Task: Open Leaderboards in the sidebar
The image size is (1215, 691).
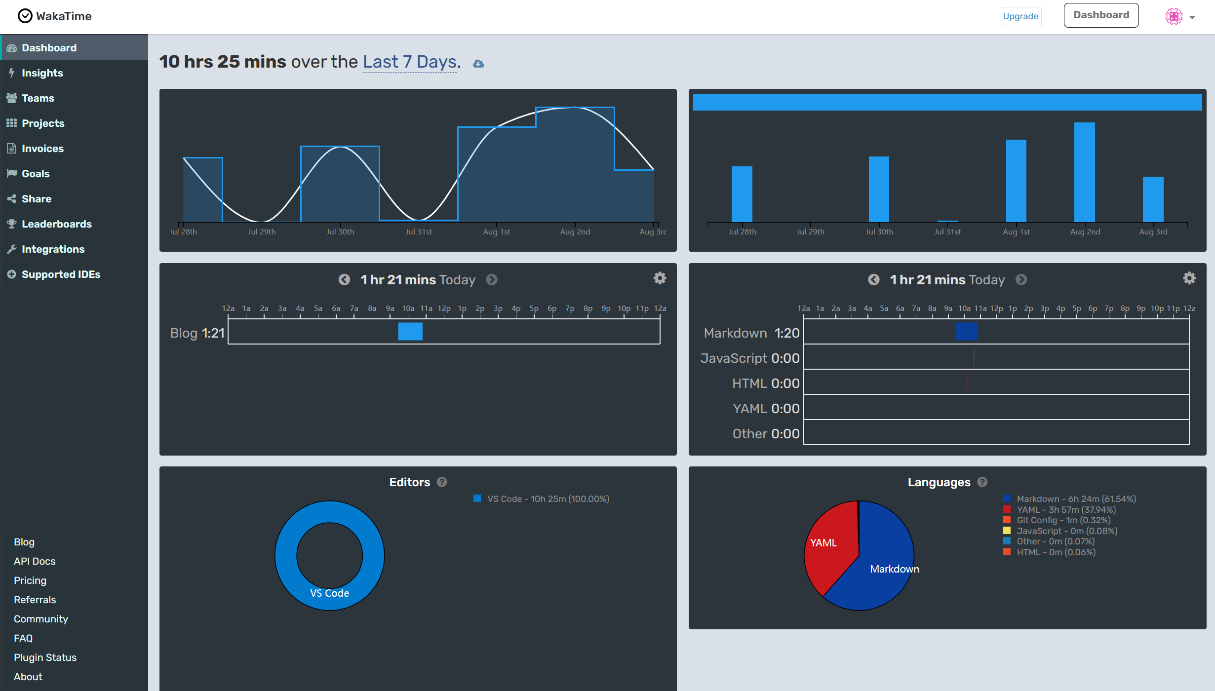Action: point(56,224)
